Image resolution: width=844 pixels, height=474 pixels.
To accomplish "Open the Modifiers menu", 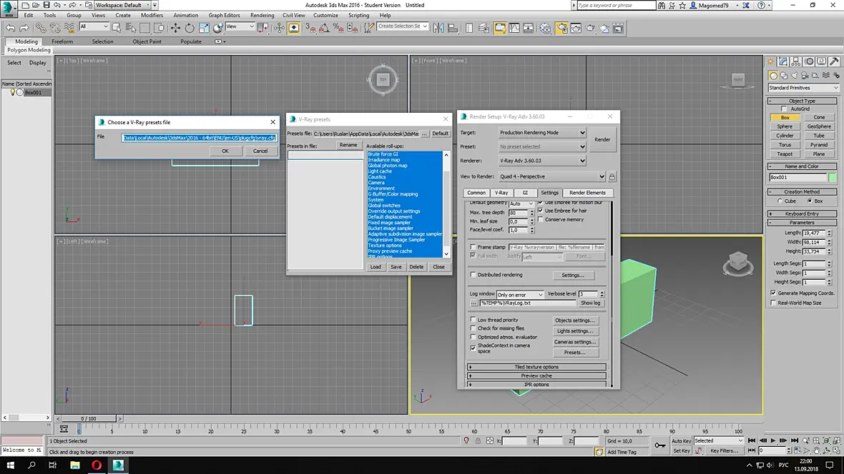I will pos(152,15).
